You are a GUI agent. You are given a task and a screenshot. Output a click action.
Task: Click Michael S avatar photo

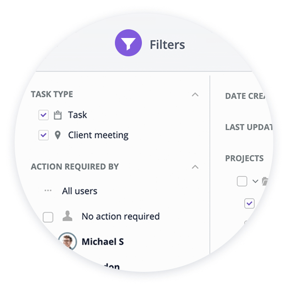tap(68, 241)
